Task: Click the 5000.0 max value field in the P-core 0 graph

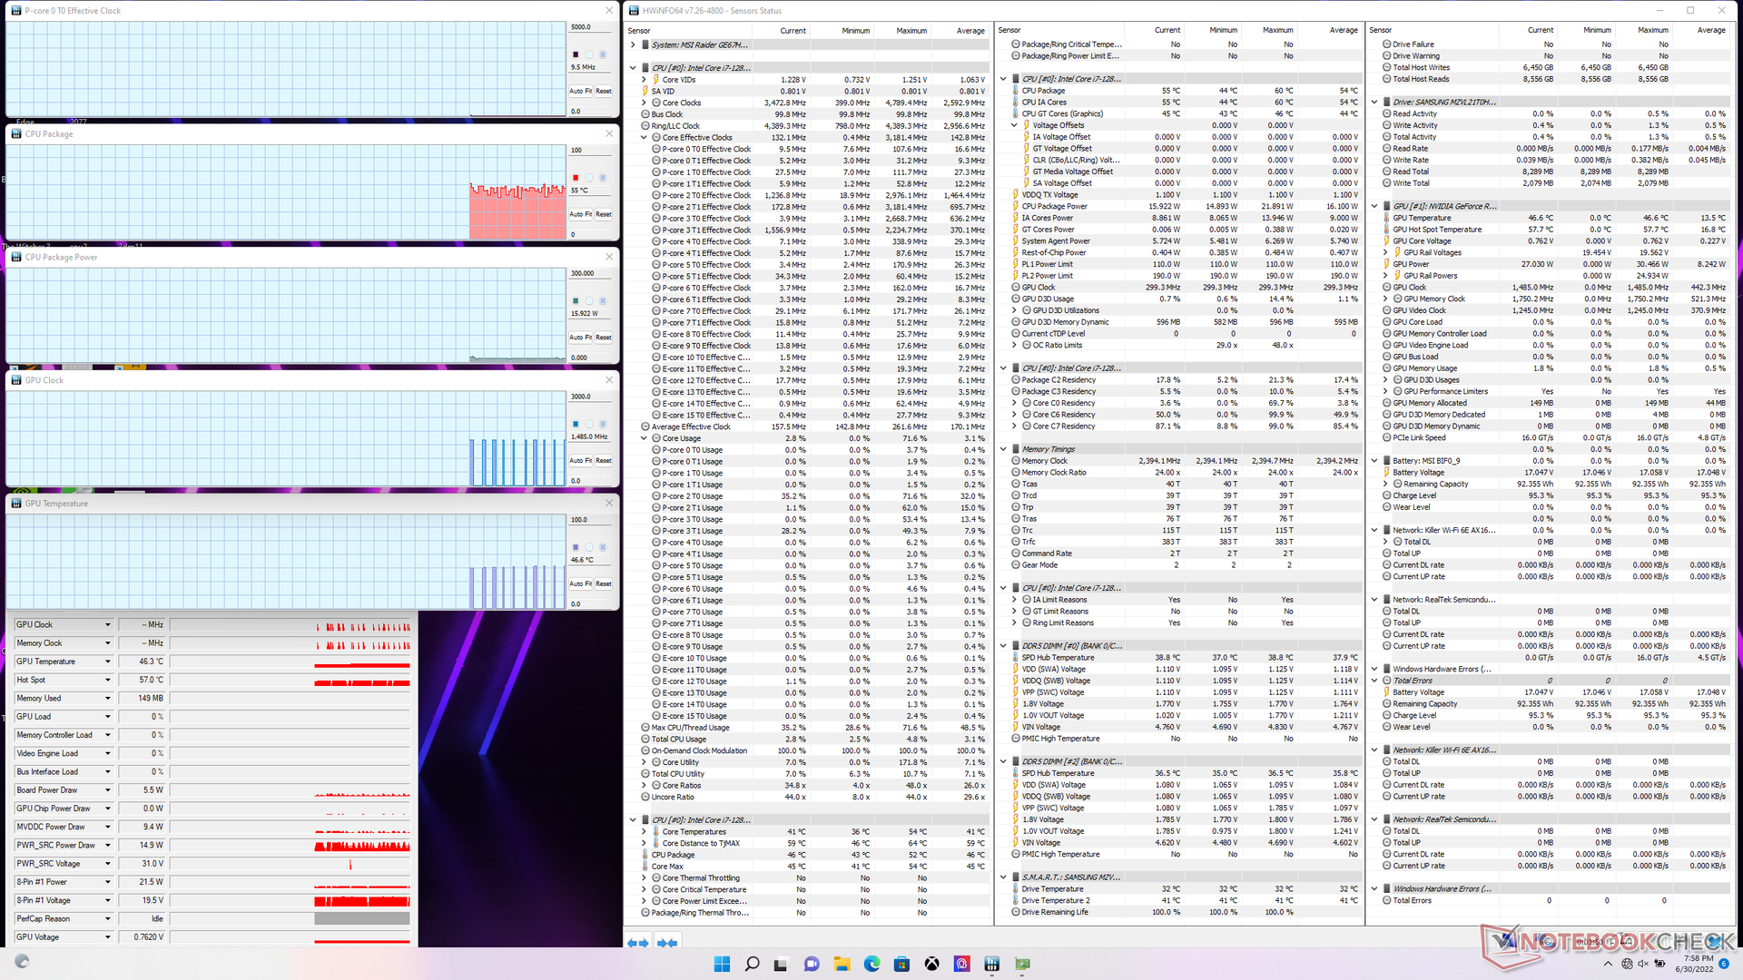Action: pos(588,27)
